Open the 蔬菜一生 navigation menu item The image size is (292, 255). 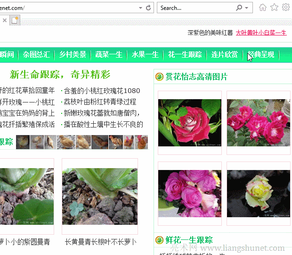(x=109, y=55)
